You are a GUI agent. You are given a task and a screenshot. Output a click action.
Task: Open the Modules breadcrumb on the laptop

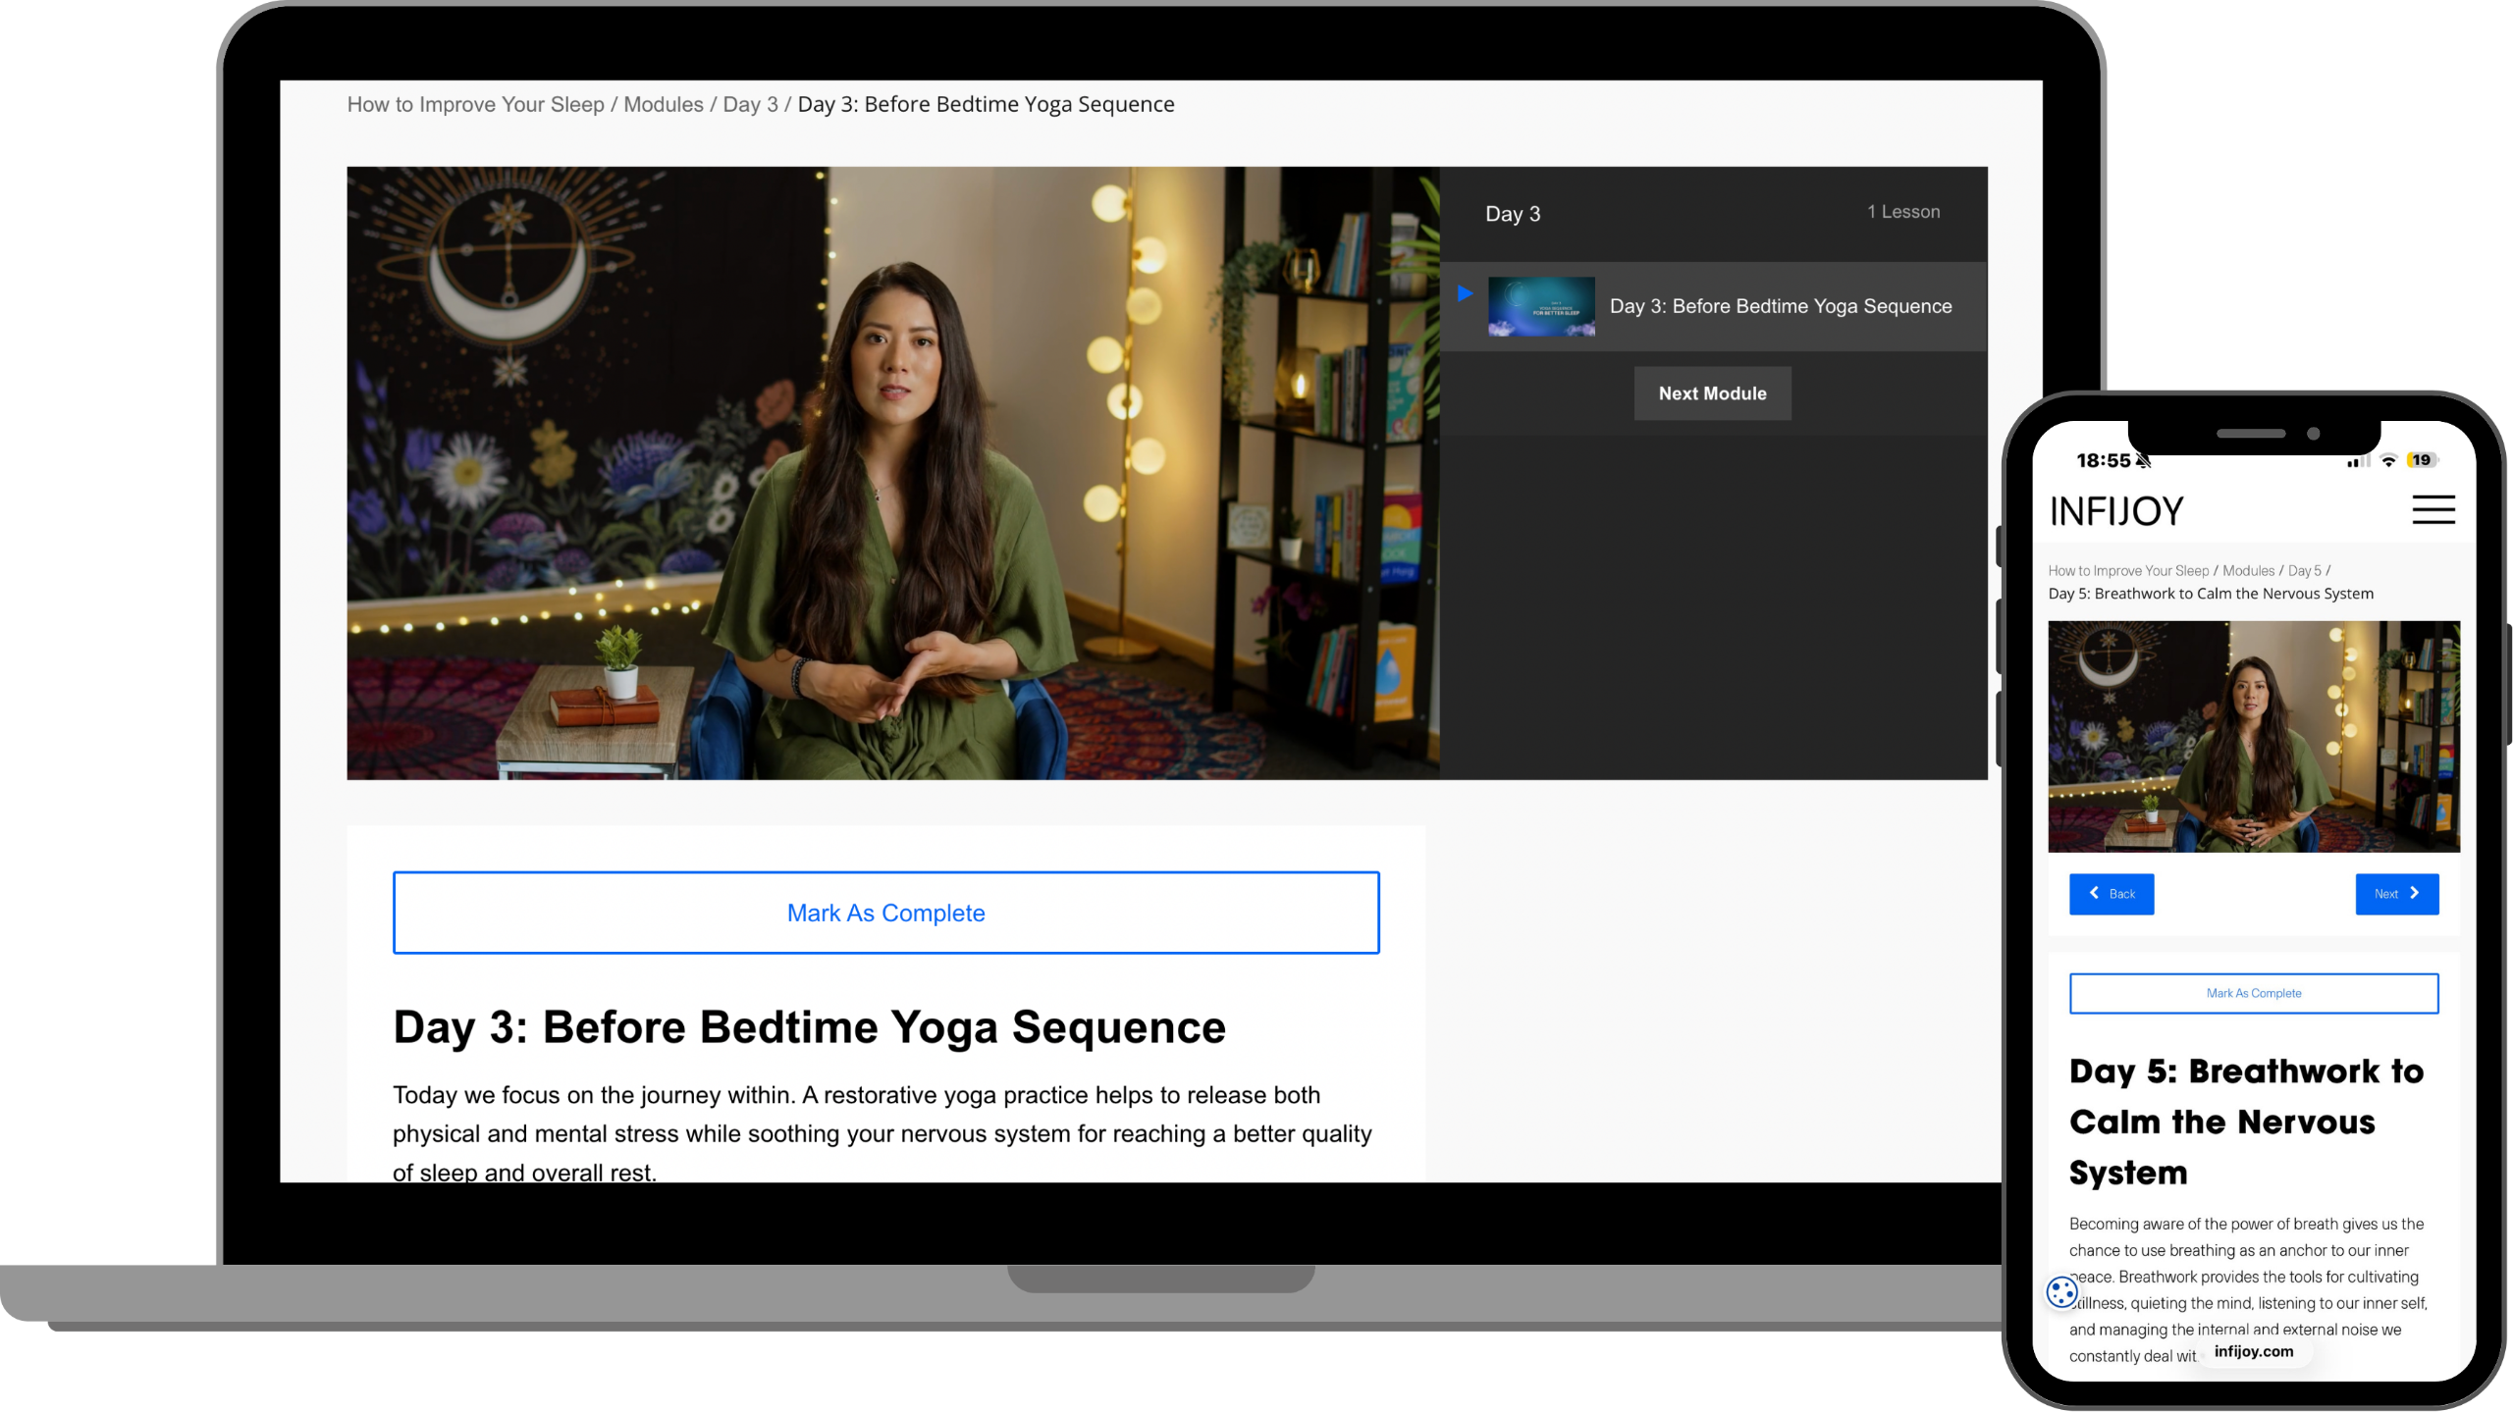pyautogui.click(x=663, y=104)
